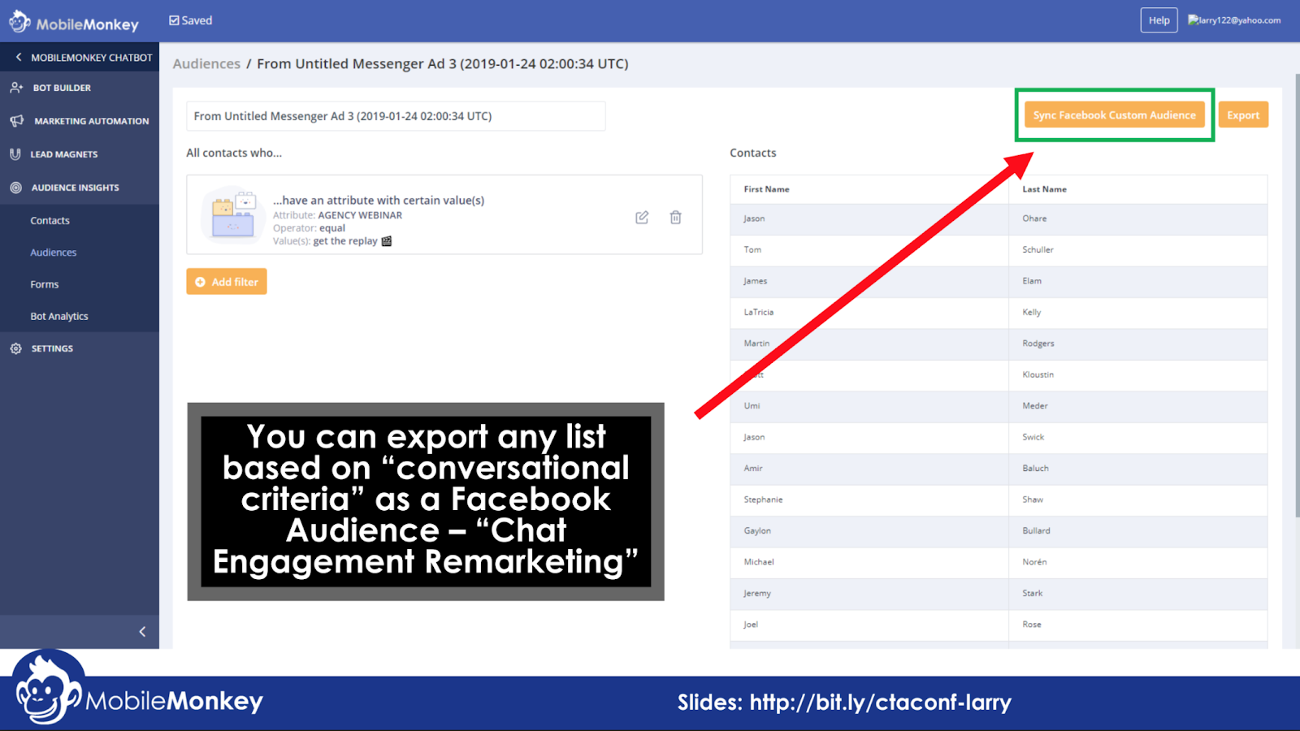
Task: Click the contacts list vertical scrollbar
Action: click(1297, 296)
